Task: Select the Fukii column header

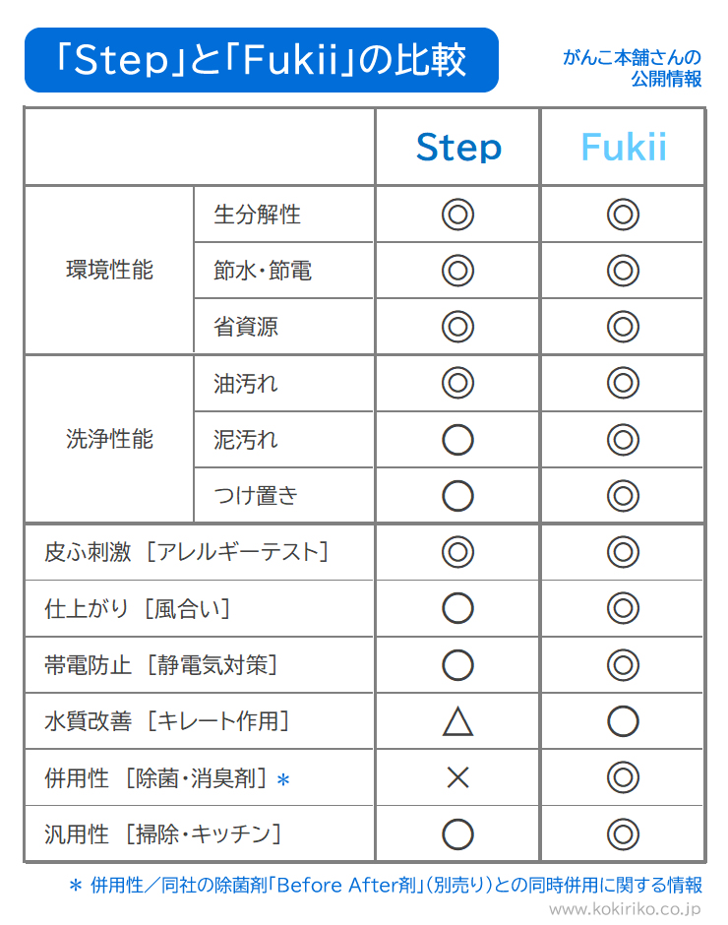Action: (623, 147)
